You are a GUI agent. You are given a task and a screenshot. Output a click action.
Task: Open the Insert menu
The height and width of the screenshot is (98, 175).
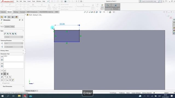tap(29, 1)
